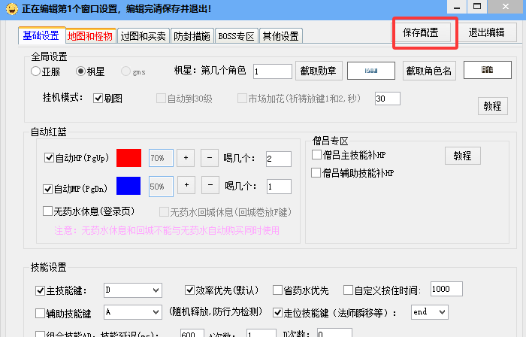Click the minus button next to auto MP percentage
The height and width of the screenshot is (337, 526).
point(210,185)
